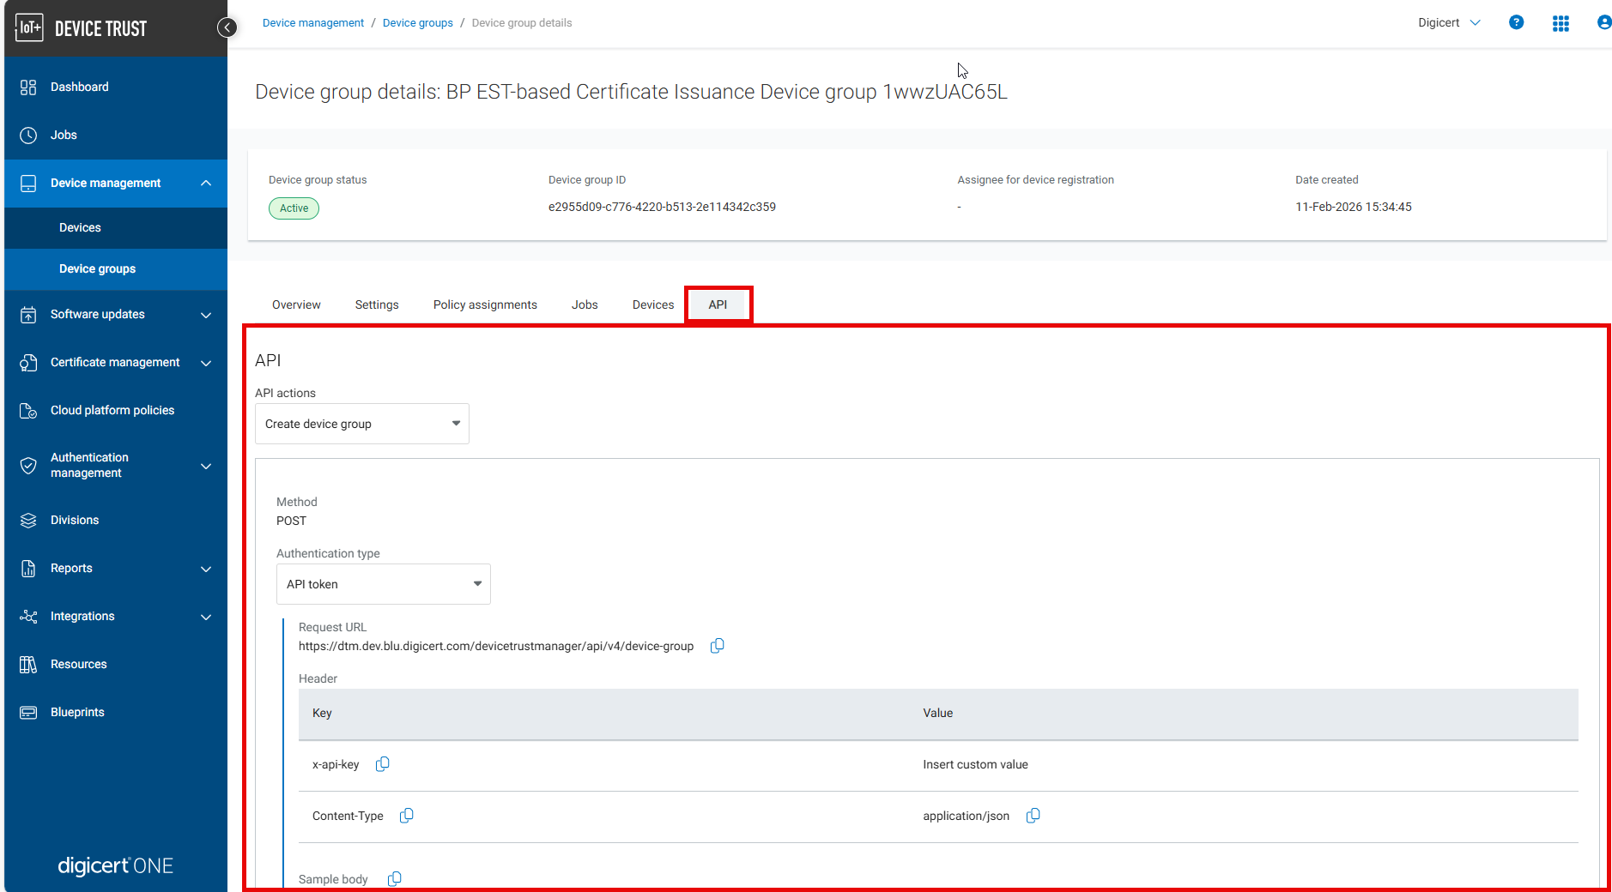Go to Devices in the sidebar
1612x892 pixels.
click(80, 228)
